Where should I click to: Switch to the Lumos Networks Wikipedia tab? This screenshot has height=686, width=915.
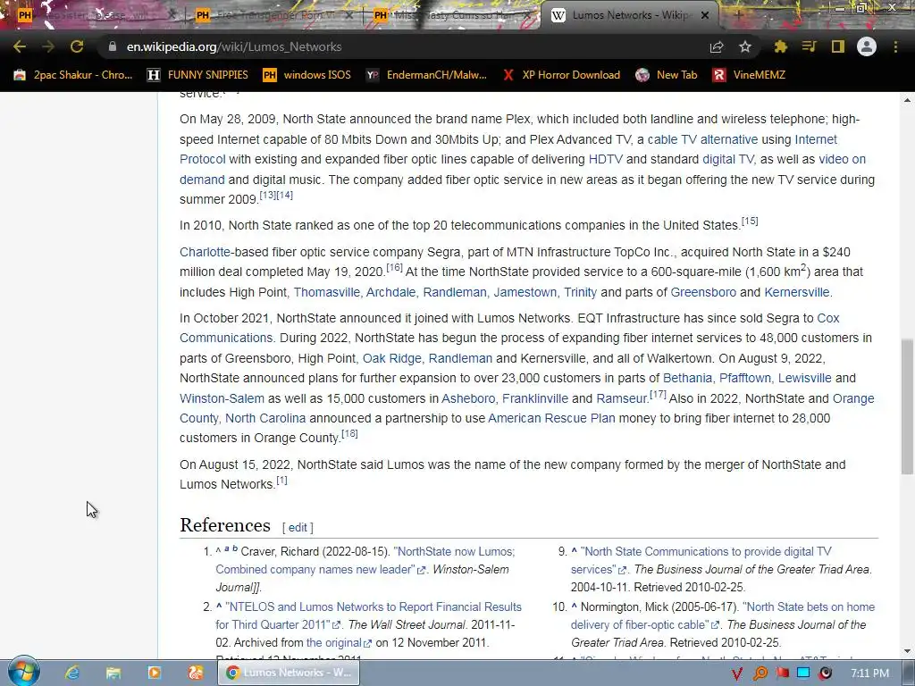pyautogui.click(x=630, y=15)
